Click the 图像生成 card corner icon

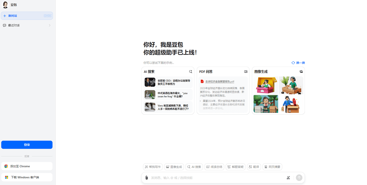pos(301,71)
